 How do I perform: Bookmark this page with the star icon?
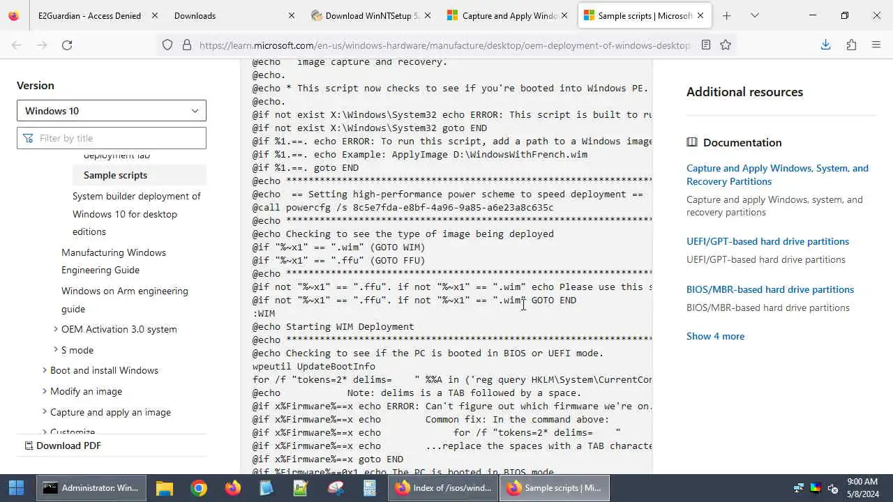pyautogui.click(x=726, y=45)
